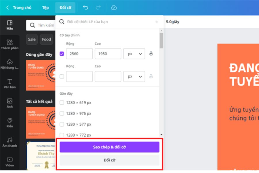Click the undo arrow icon
This screenshot has width=259, height=173.
coord(85,8)
